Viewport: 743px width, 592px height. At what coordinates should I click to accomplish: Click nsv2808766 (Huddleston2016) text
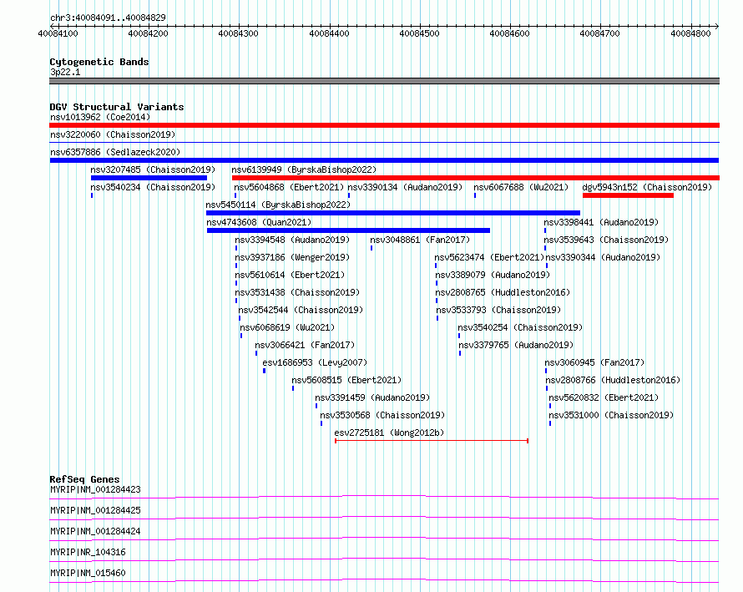click(x=613, y=380)
